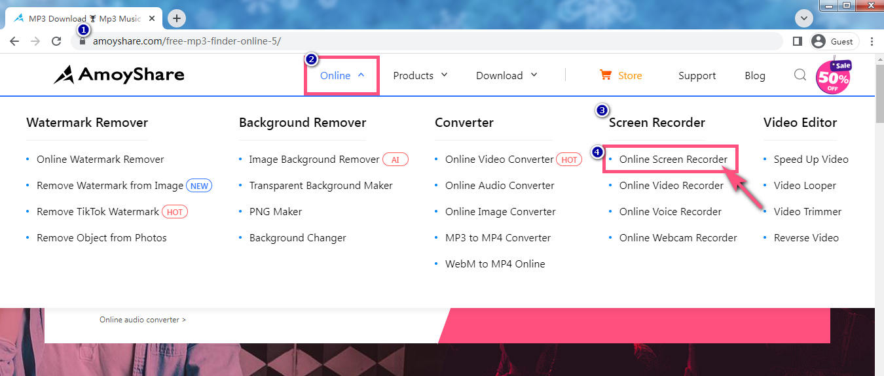This screenshot has width=884, height=376.
Task: Click the Screen Recorder heading
Action: click(657, 122)
